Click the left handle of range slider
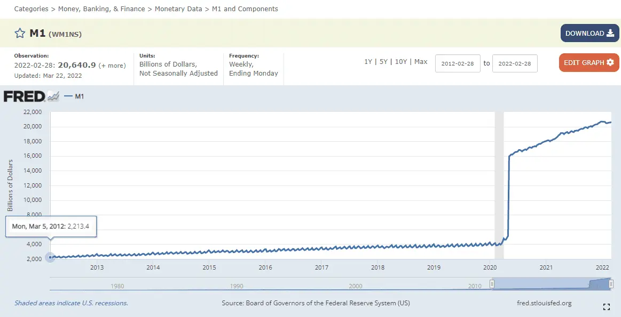 point(492,285)
